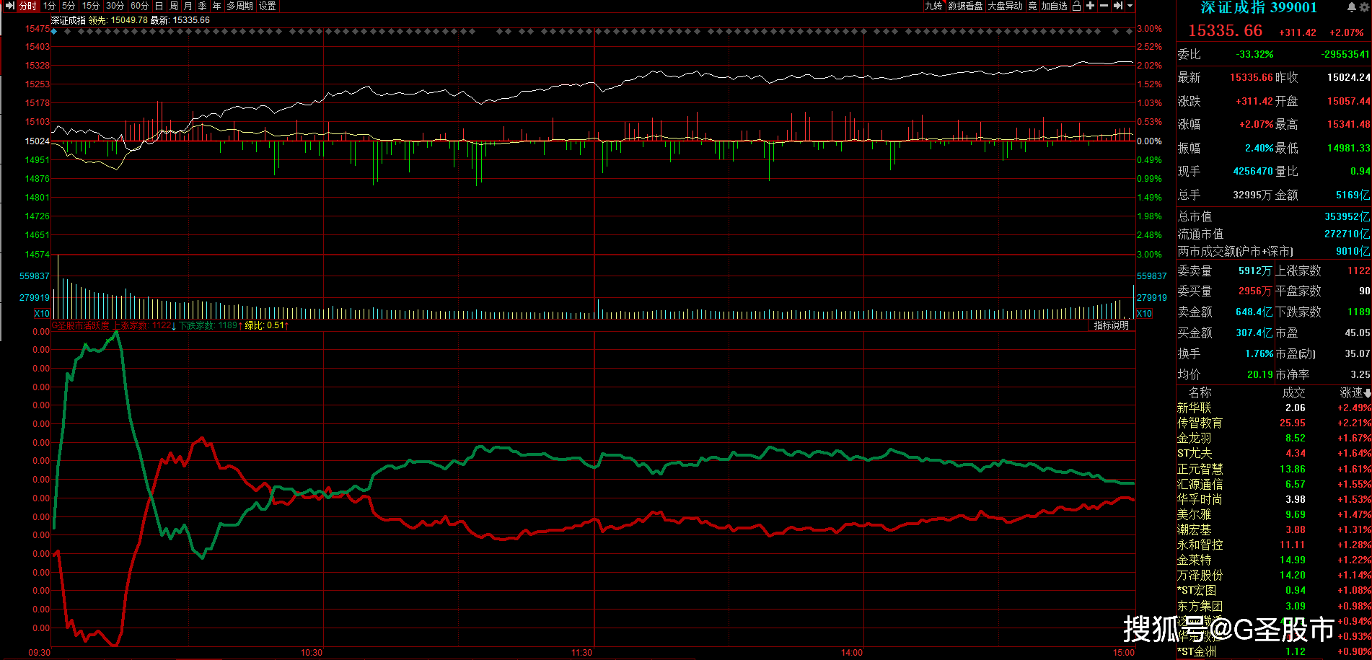Click the collapse arrow icon at top left

coord(9,6)
